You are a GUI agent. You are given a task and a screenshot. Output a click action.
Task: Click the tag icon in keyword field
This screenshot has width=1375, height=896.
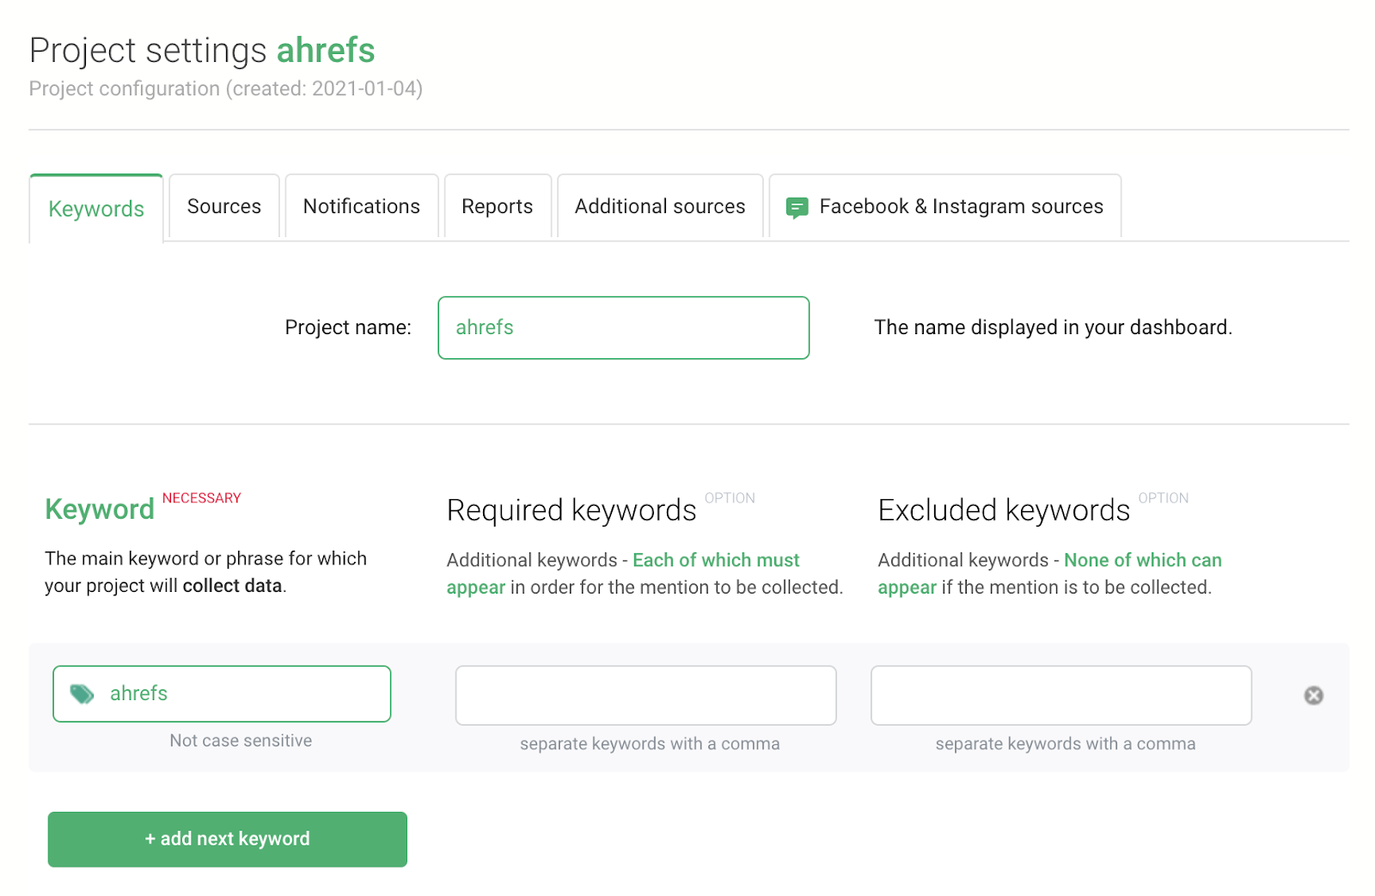pyautogui.click(x=82, y=694)
